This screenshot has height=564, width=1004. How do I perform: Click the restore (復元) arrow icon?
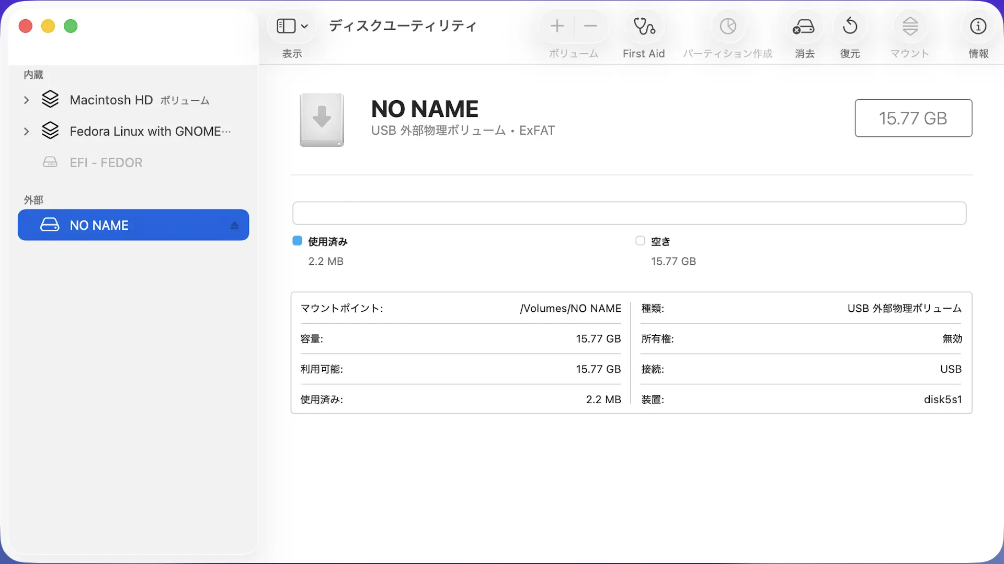850,26
